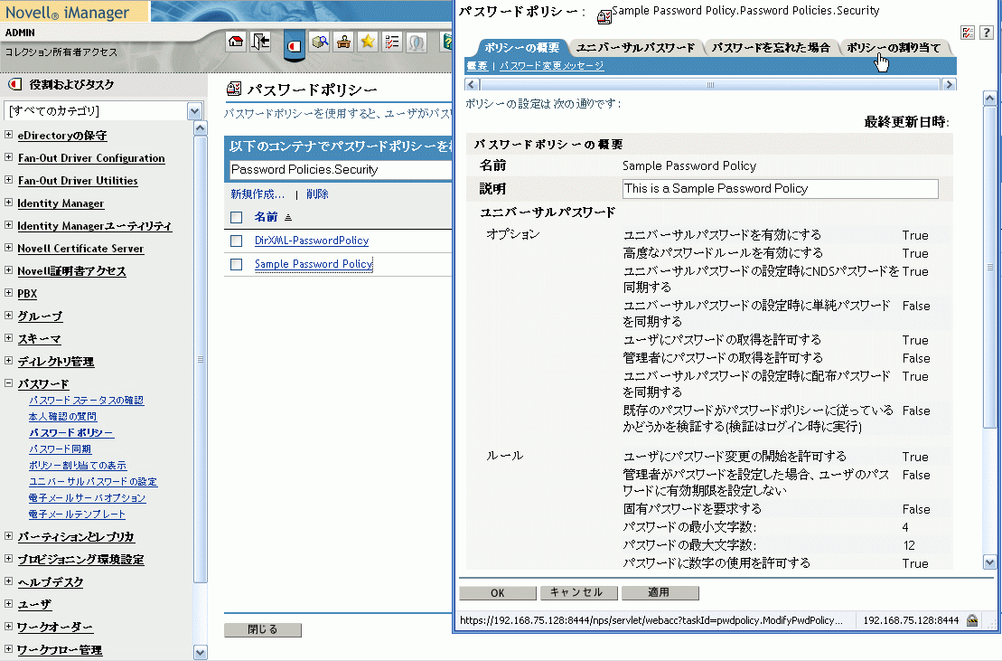The image size is (1002, 661).
Task: Click the 適用 apply button
Action: (660, 592)
